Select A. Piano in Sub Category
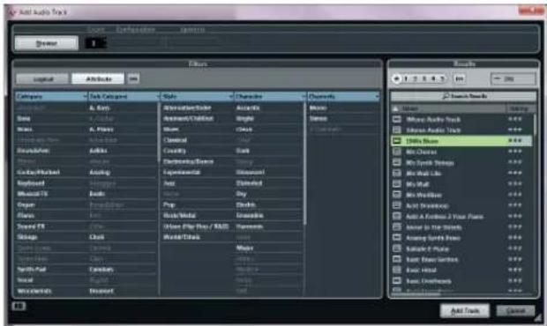 click(x=101, y=130)
